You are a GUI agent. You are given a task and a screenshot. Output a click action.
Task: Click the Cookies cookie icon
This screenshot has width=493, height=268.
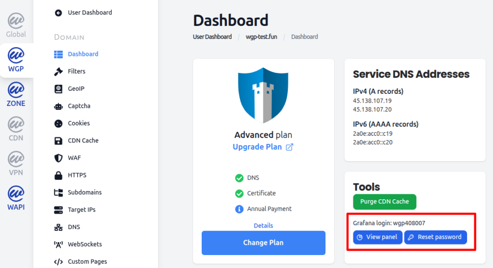click(x=58, y=124)
